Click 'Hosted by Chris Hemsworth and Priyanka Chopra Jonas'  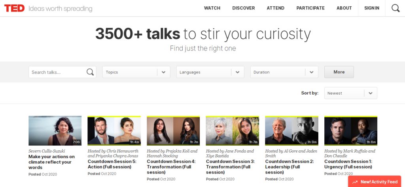[x=113, y=153]
